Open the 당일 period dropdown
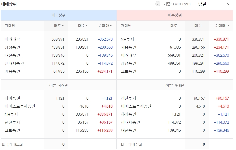 tap(214, 4)
